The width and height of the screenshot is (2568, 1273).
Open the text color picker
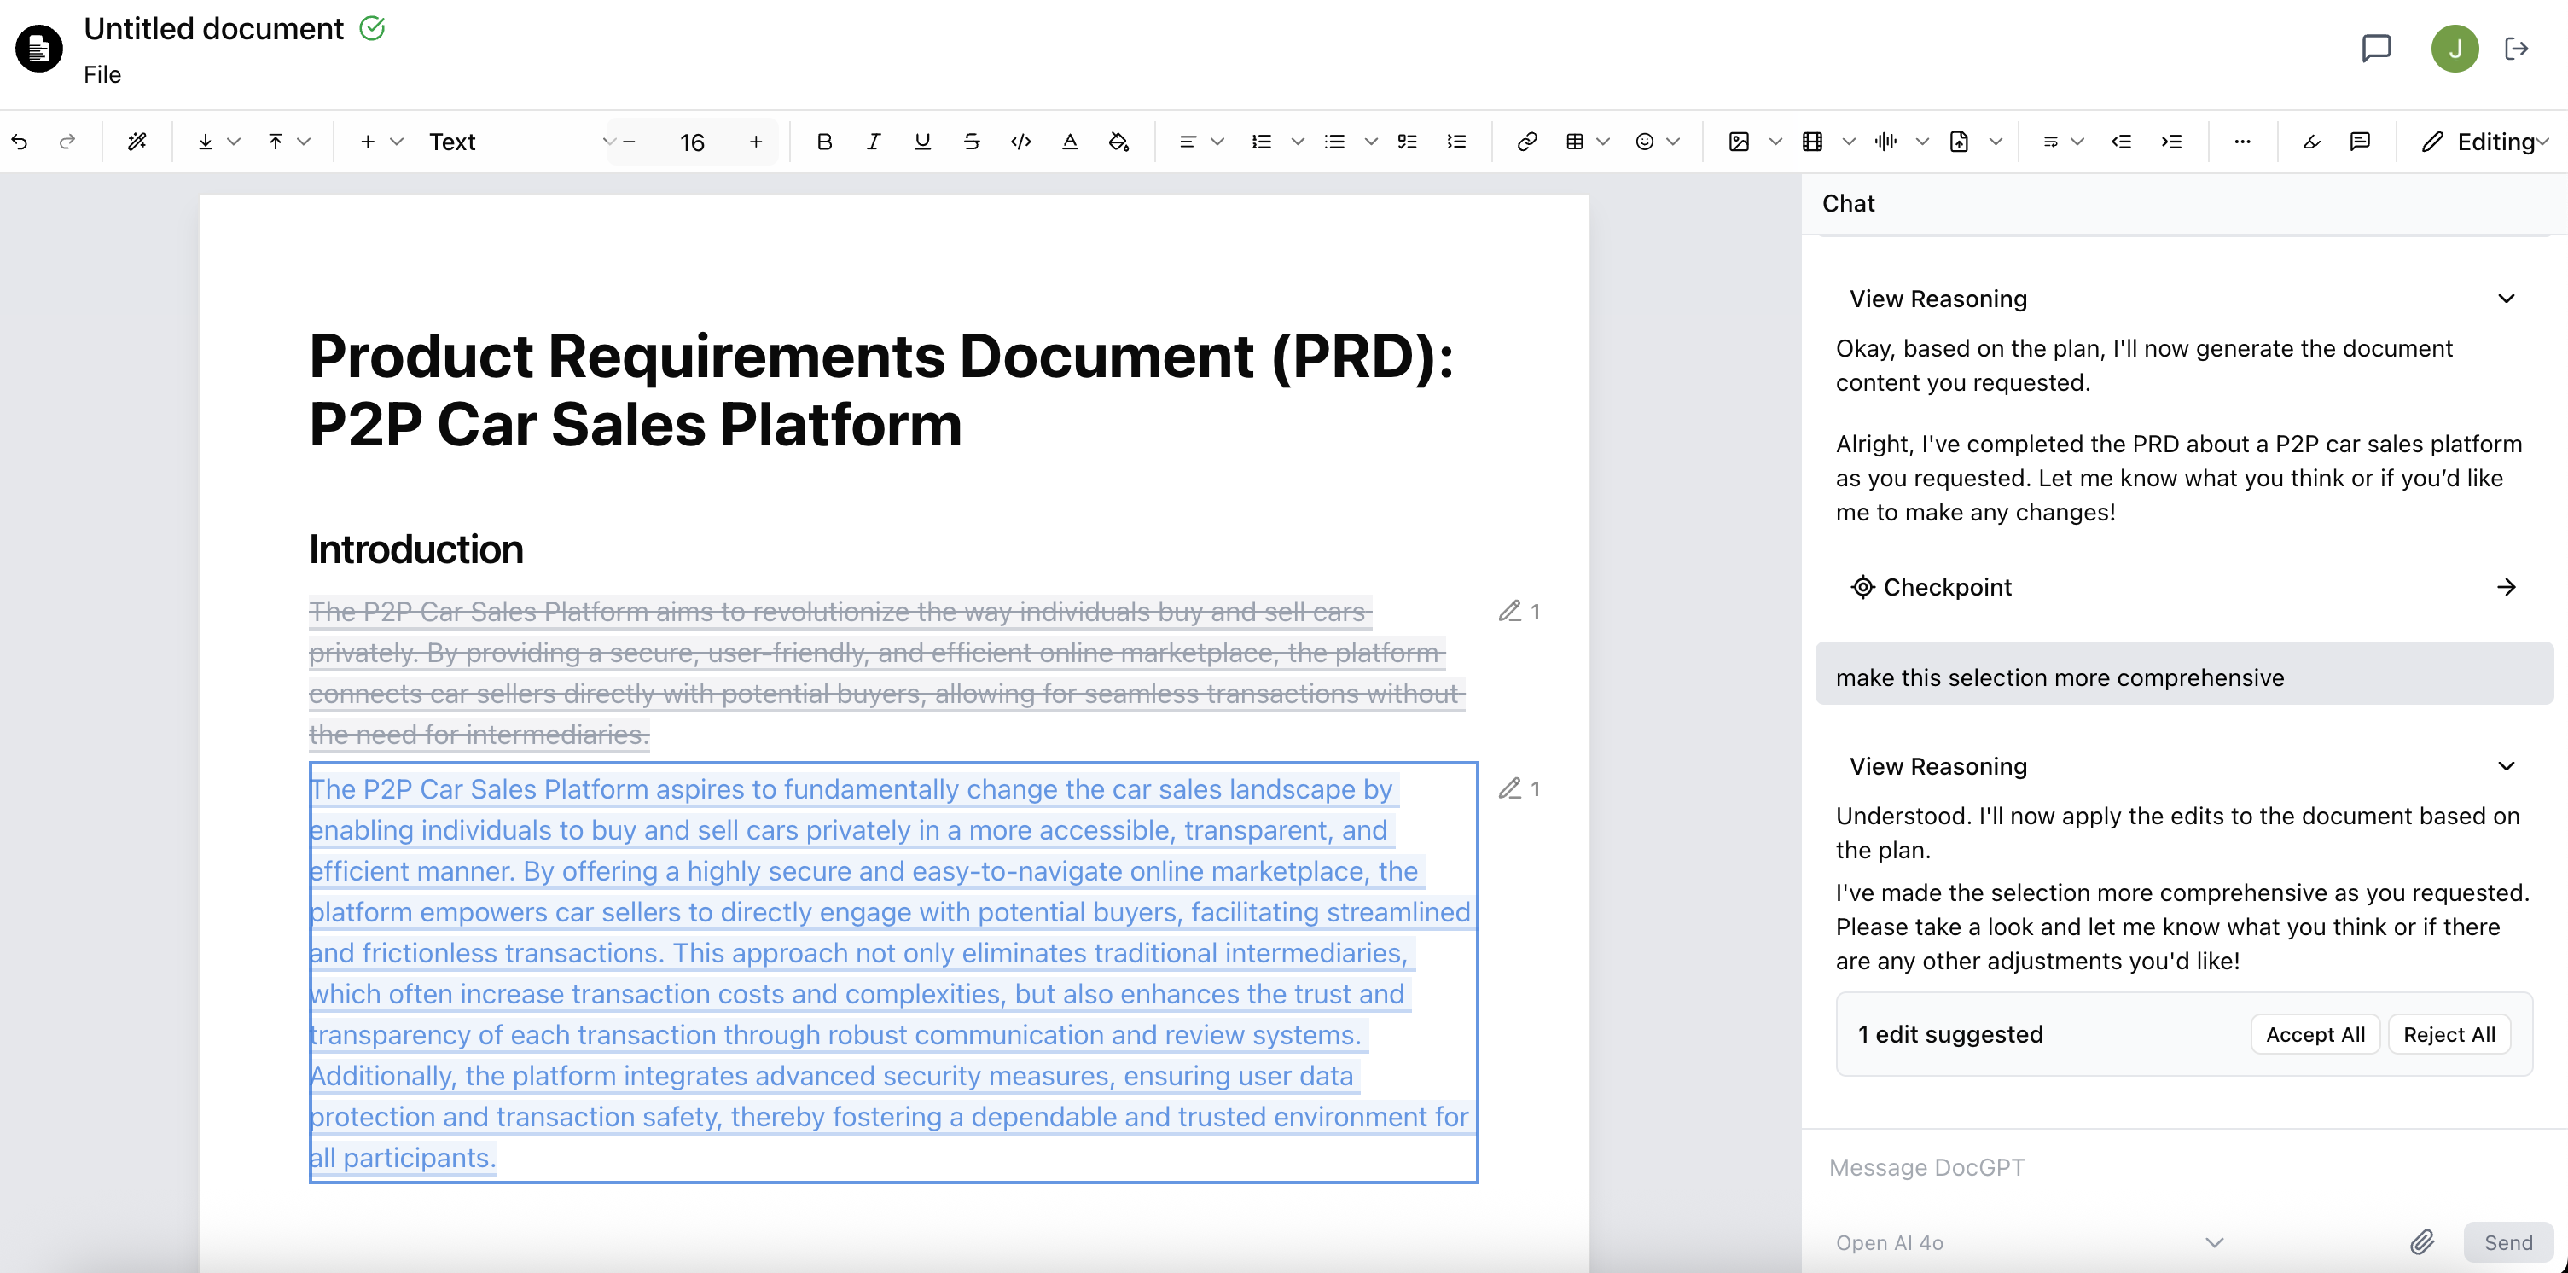click(x=1070, y=142)
